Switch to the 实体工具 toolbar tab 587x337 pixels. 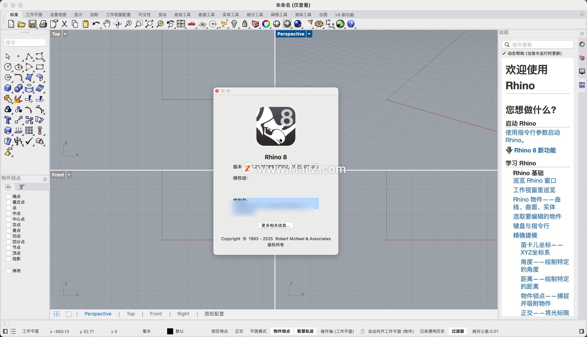click(x=231, y=15)
